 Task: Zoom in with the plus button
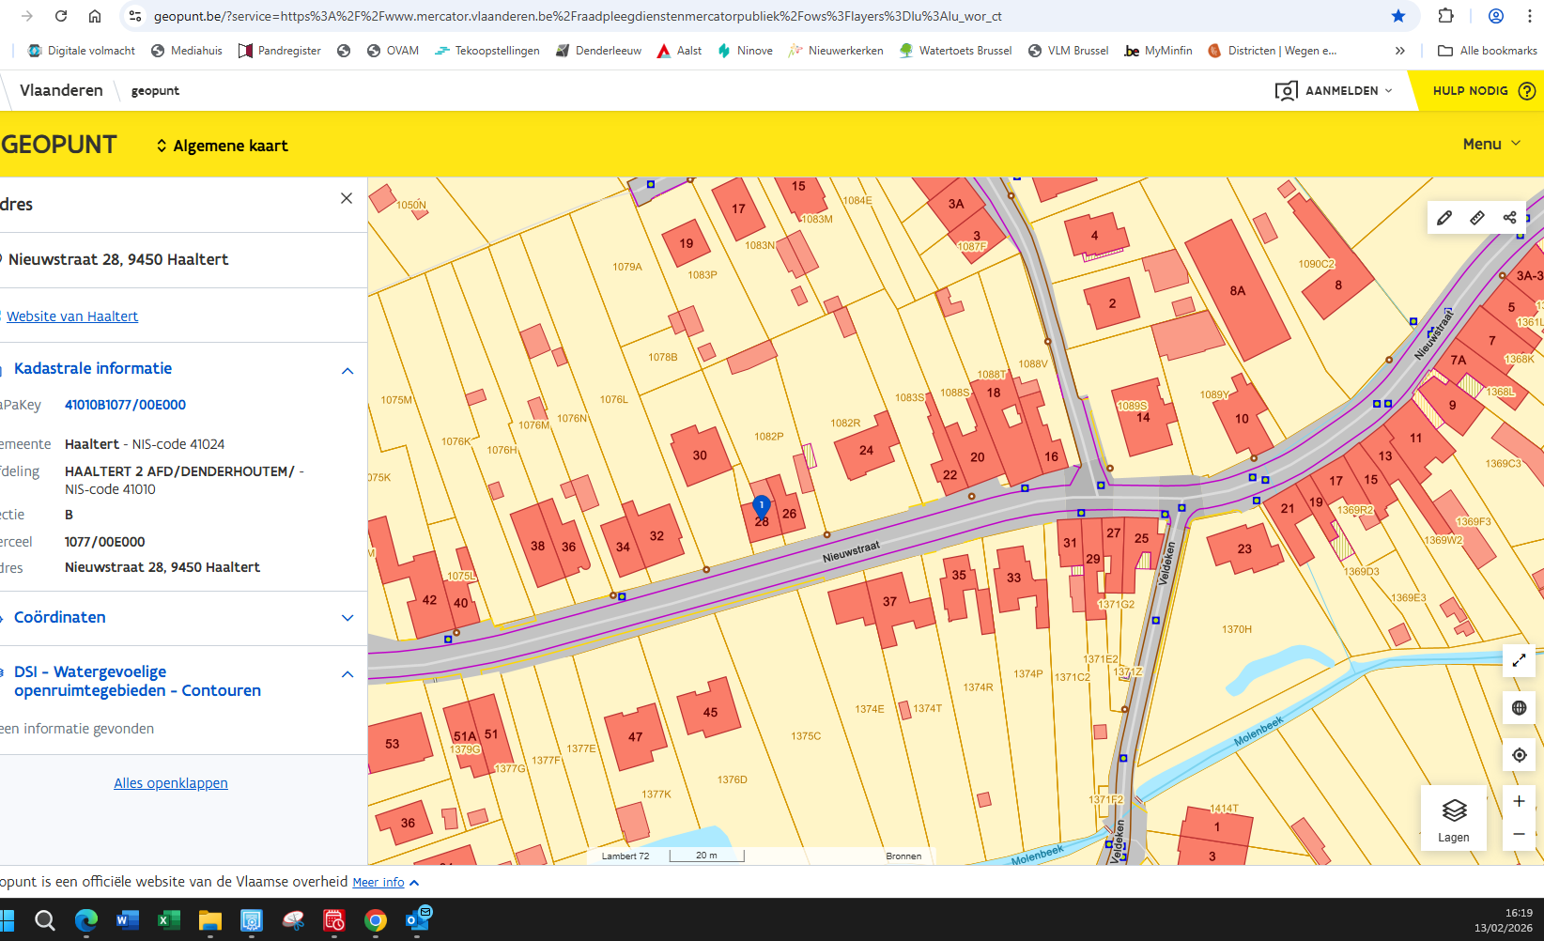pos(1519,801)
